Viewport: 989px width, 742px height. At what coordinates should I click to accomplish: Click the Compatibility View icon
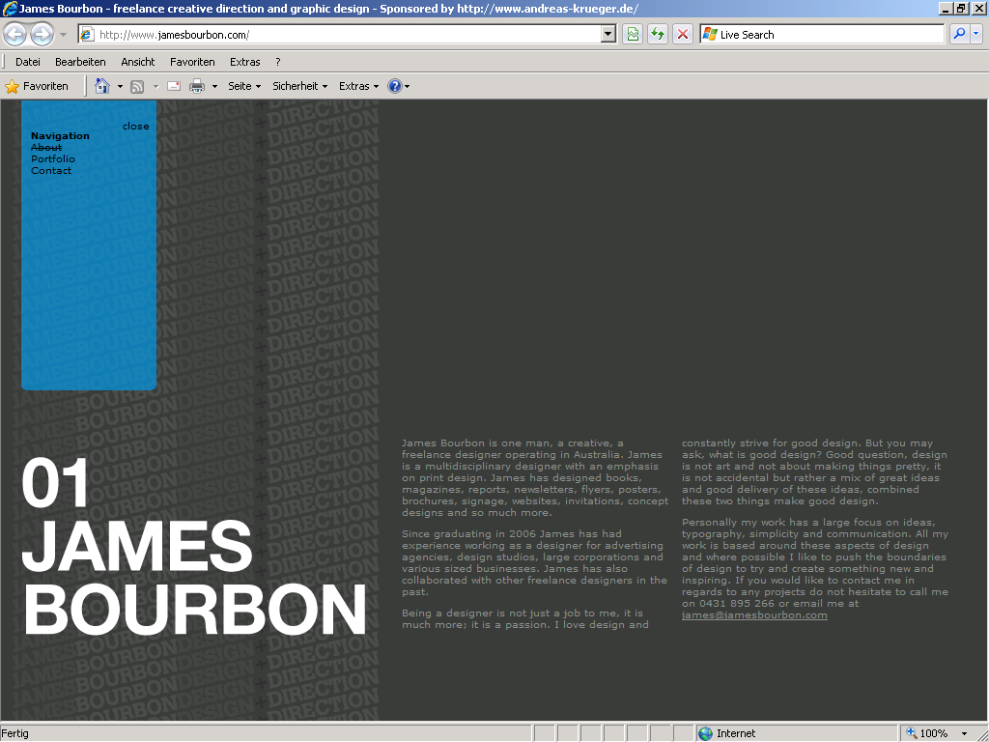633,35
